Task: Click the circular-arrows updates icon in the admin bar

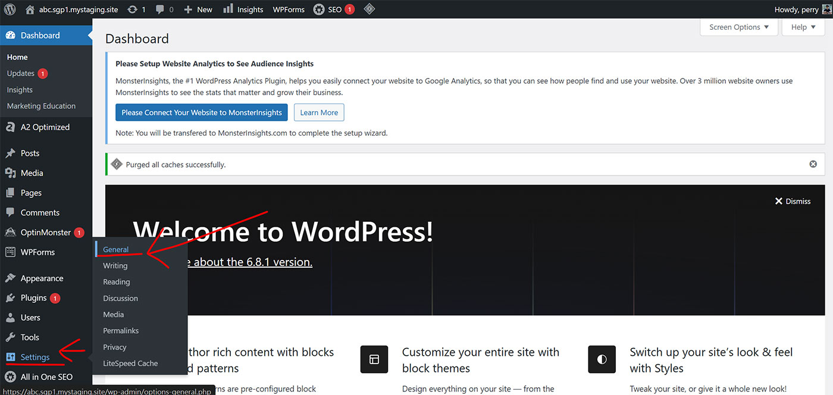Action: coord(132,10)
